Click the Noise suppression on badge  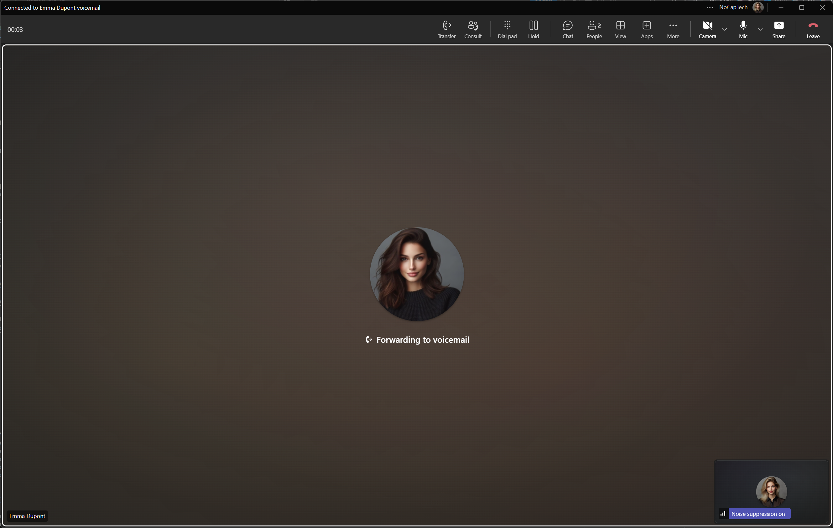(759, 514)
